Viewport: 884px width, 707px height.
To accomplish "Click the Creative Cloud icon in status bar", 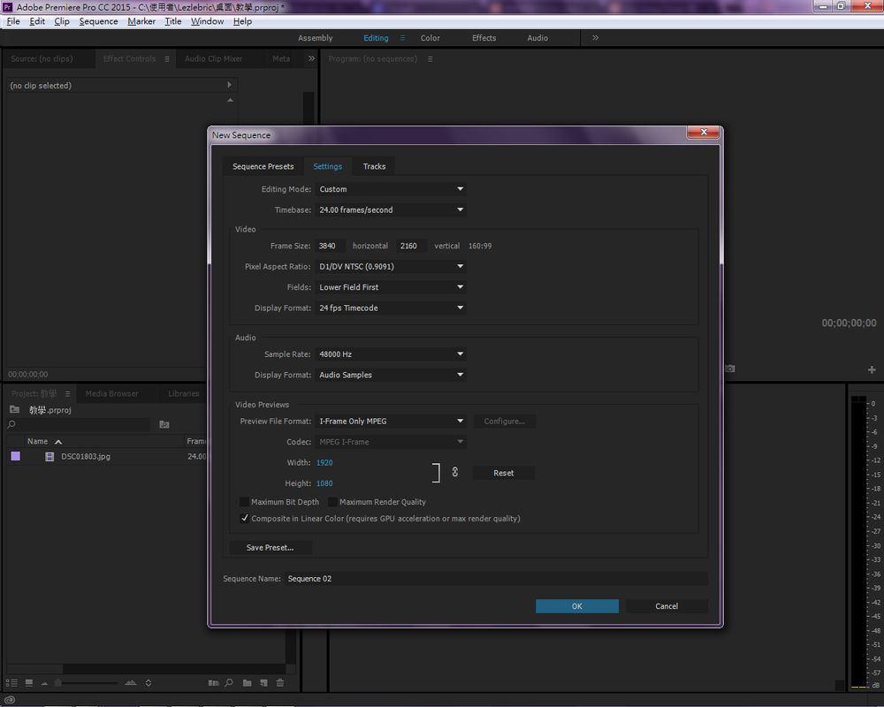I will coord(10,700).
